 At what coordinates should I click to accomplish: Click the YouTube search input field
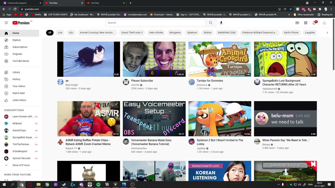[x=155, y=23]
